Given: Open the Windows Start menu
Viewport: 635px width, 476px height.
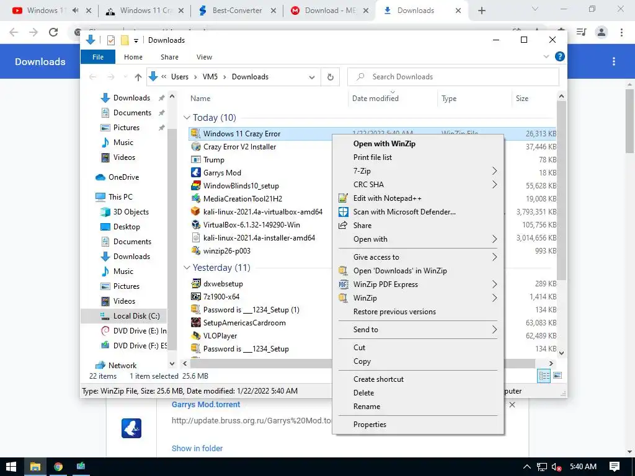Looking at the screenshot, I should coord(11,466).
